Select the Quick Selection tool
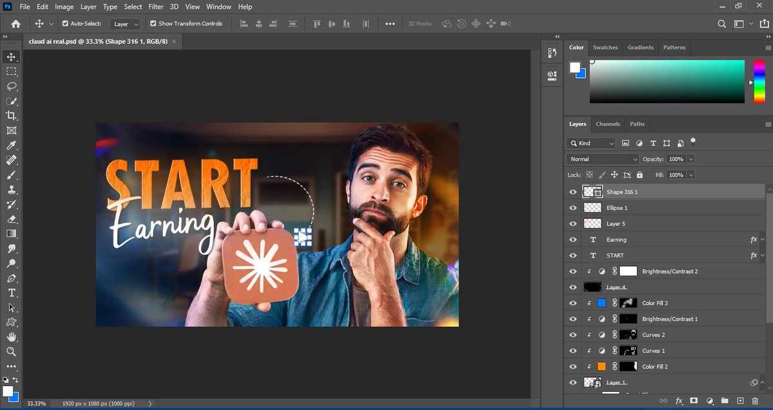This screenshot has width=773, height=410. coord(11,101)
